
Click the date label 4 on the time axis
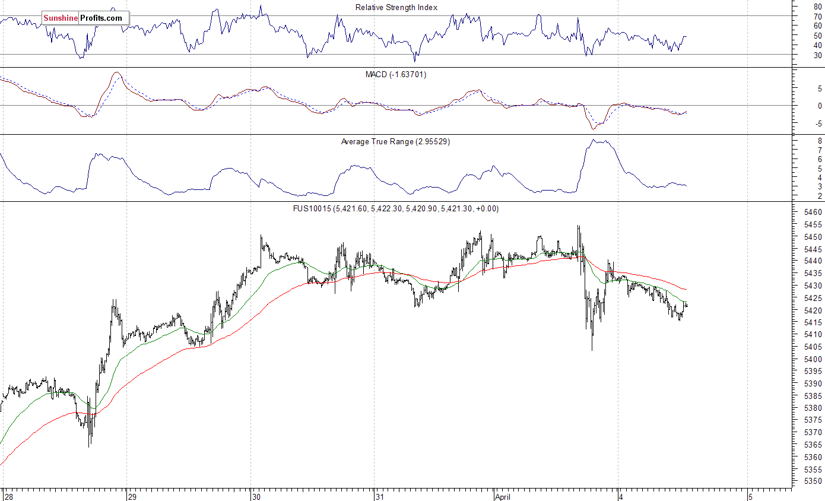[x=621, y=496]
